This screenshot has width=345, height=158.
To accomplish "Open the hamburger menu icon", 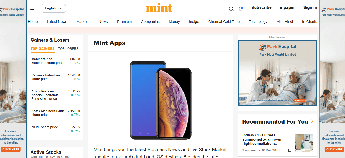I will 32,8.
